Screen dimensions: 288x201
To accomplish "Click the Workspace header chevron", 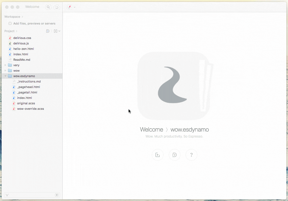I will (22, 17).
